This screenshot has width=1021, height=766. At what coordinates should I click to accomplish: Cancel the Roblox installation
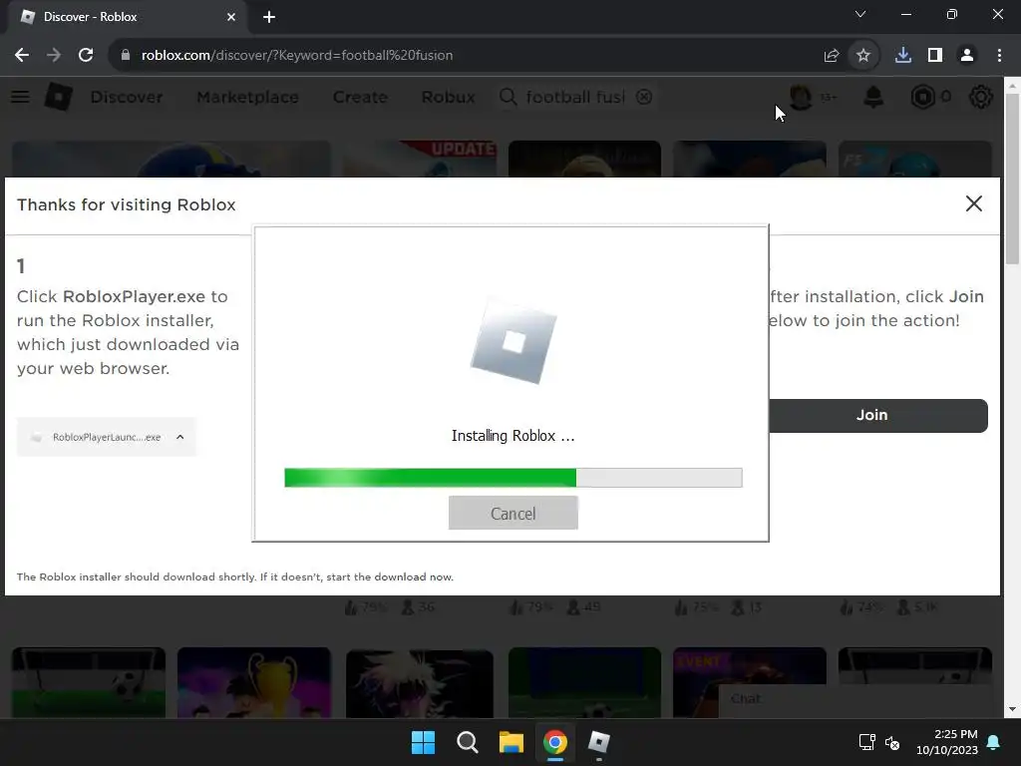[513, 514]
